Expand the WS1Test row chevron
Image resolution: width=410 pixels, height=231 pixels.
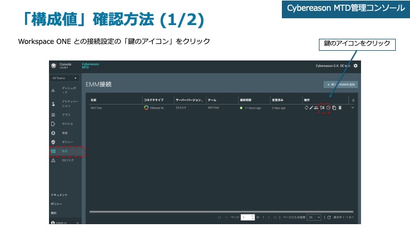click(x=352, y=108)
